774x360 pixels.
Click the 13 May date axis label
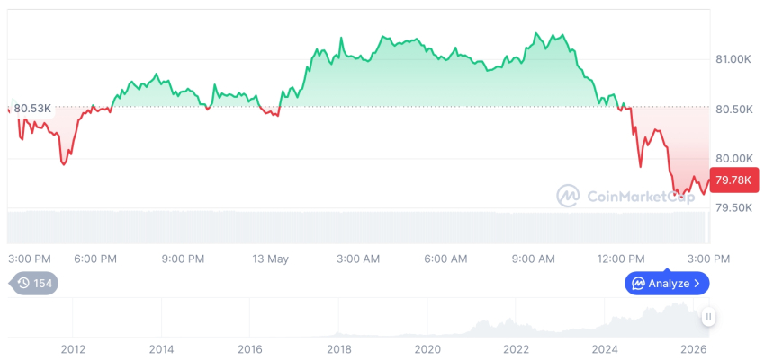click(271, 259)
